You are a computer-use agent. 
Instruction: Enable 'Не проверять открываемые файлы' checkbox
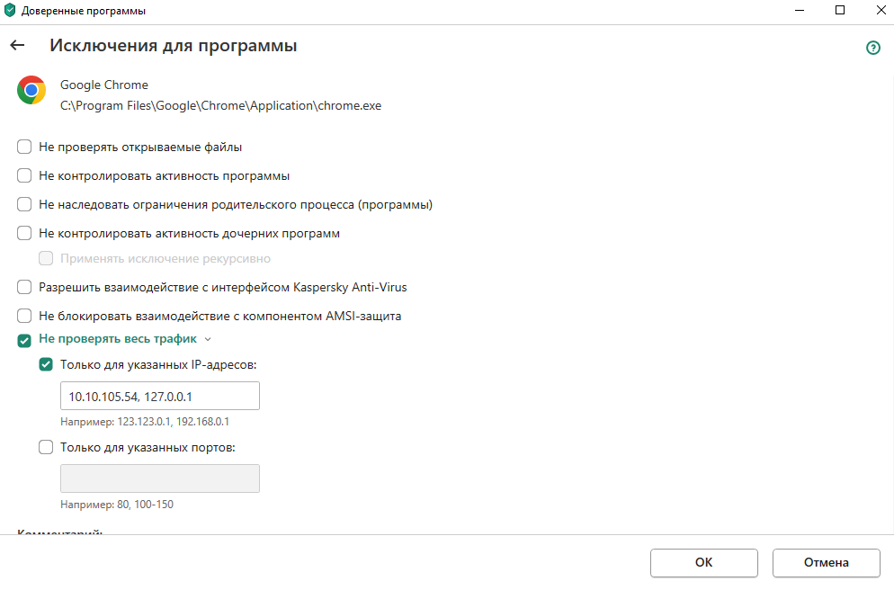25,147
